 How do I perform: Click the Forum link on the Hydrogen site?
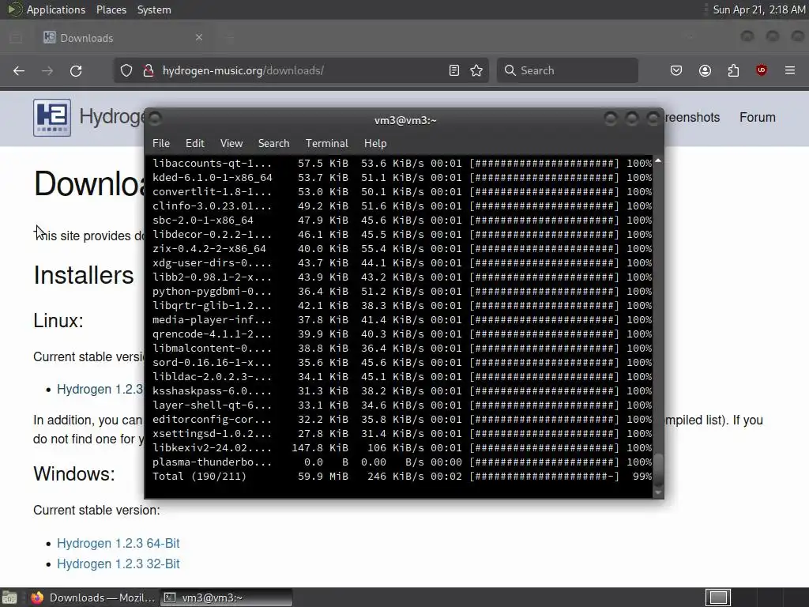758,118
